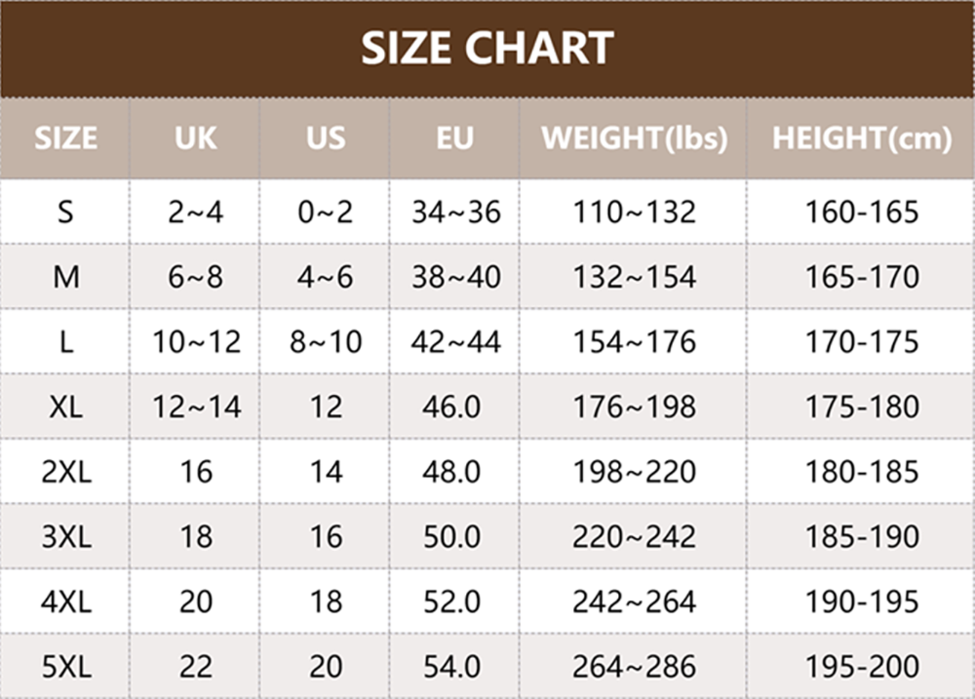Select the UK column header
Viewport: 975px width, 699px height.
(x=195, y=138)
